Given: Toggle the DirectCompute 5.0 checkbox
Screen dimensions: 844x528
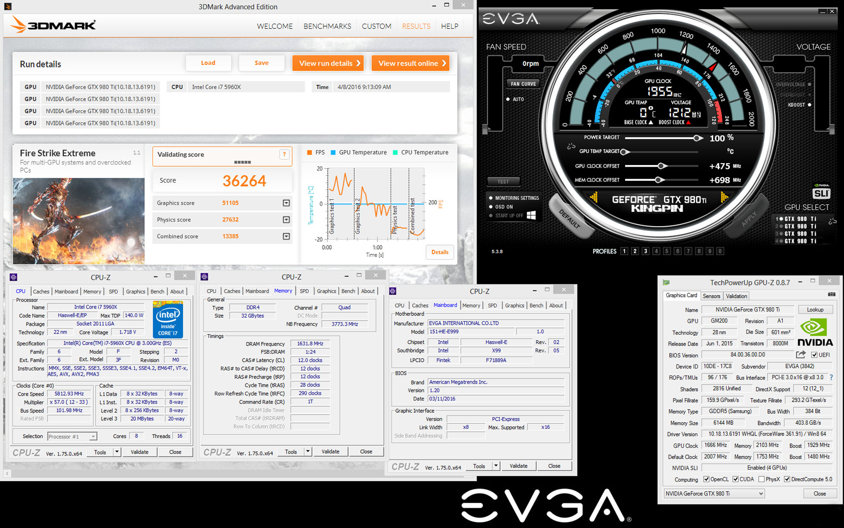Looking at the screenshot, I should (787, 479).
